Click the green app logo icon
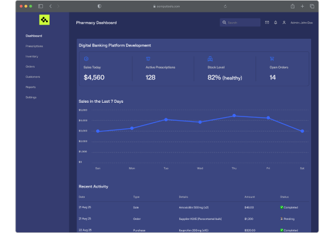This screenshot has height=233, width=335. (44, 20)
